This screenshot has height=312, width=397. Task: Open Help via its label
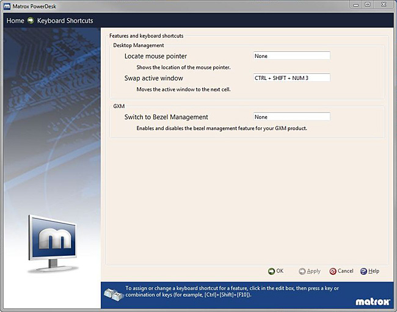tap(374, 271)
